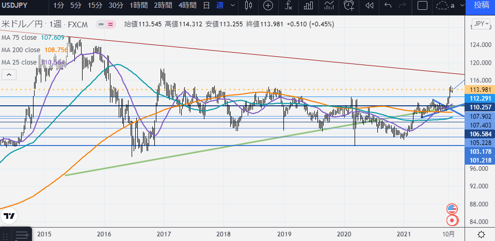Click the TradingView TV logo button
This screenshot has width=495, height=241.
(x=9, y=216)
